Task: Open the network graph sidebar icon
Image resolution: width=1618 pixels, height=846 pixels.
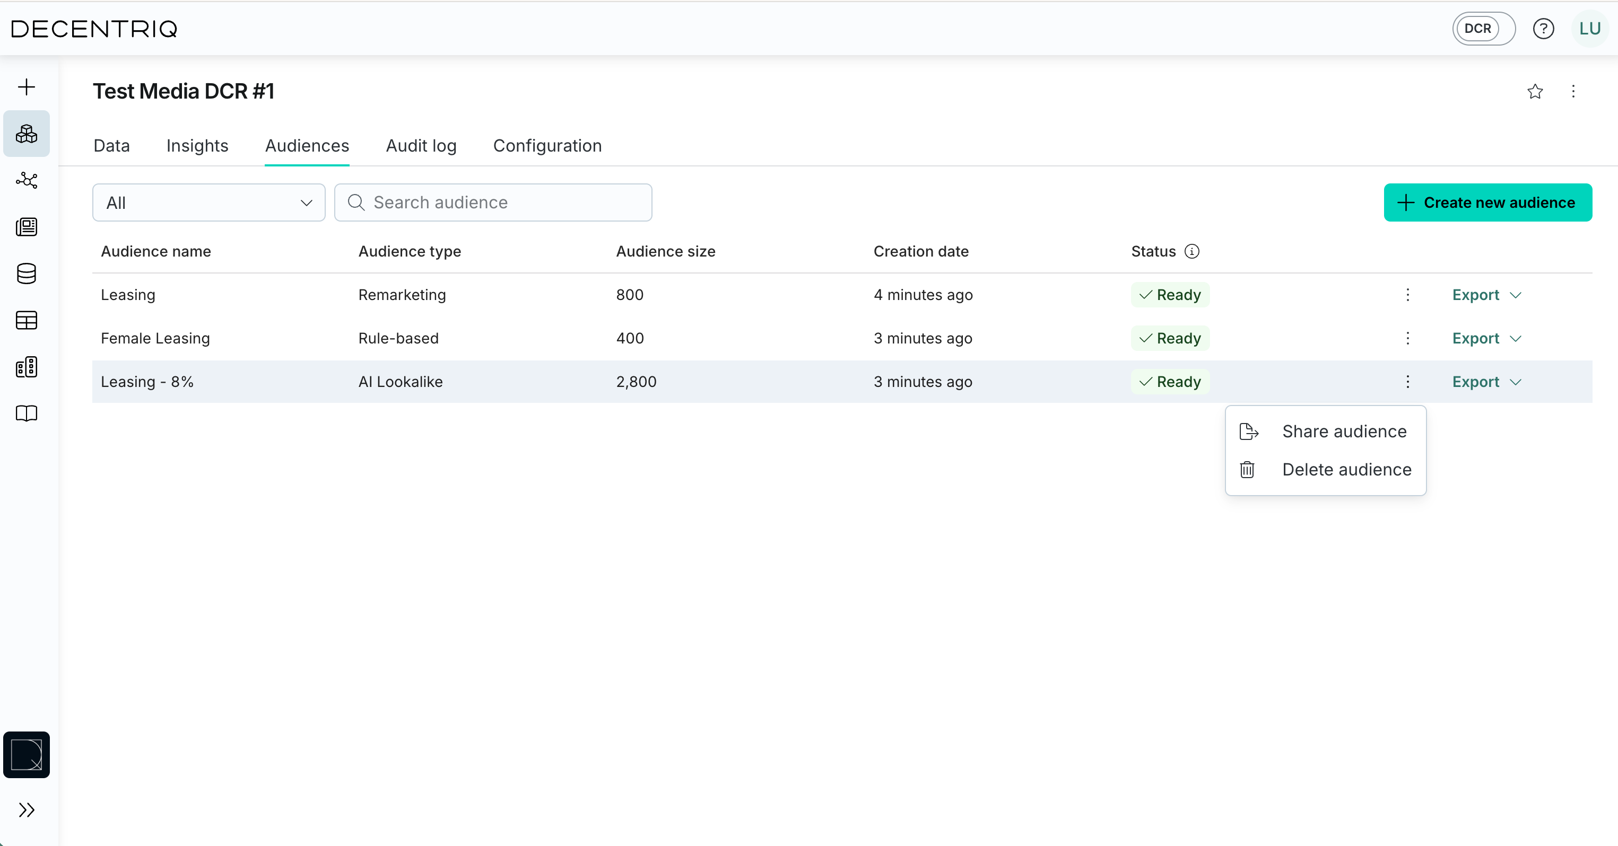Action: 27,181
